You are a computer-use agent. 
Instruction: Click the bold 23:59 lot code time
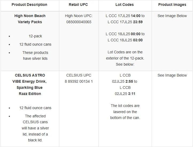(137, 22)
